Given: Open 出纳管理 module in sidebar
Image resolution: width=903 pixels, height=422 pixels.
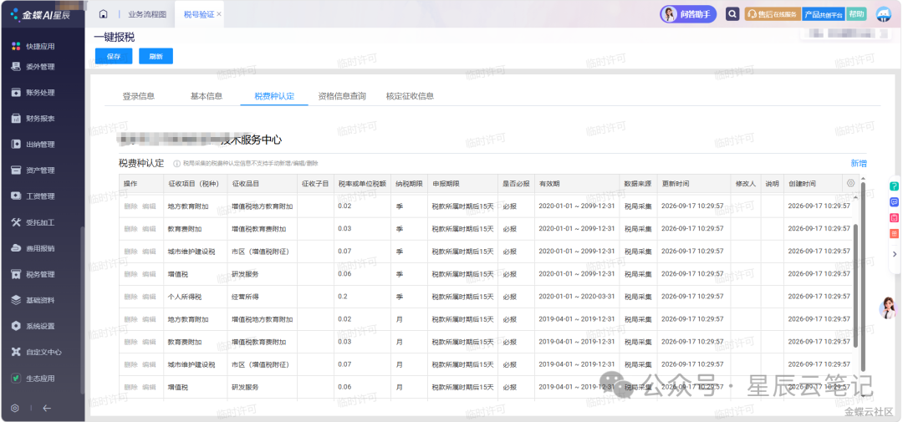Looking at the screenshot, I should (33, 145).
